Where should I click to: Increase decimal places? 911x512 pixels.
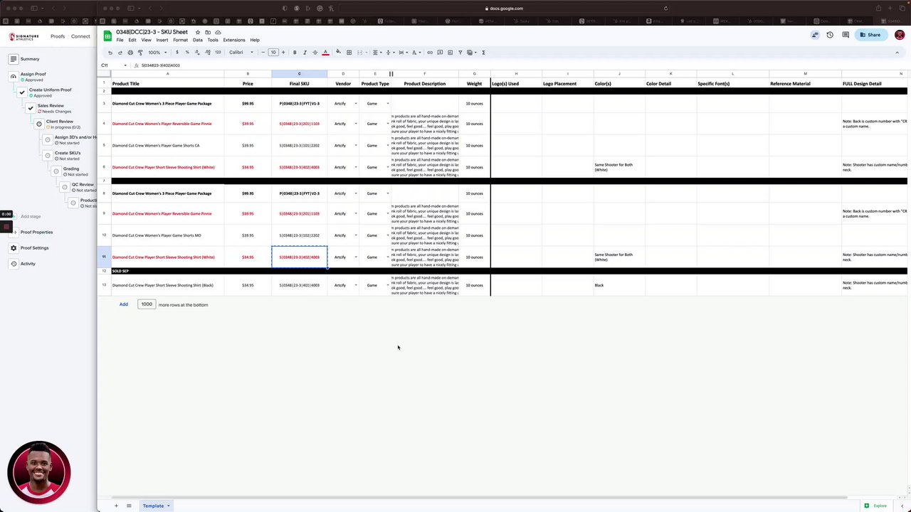tap(208, 52)
